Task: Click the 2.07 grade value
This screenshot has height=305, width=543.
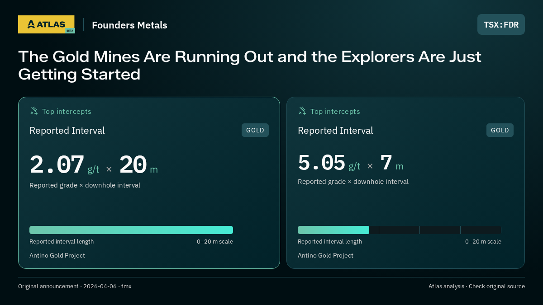Action: pos(57,164)
